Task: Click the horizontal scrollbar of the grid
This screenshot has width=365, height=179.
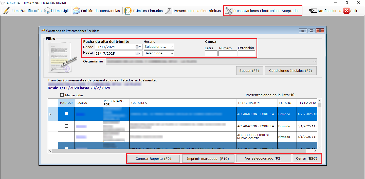Action: pos(152,151)
